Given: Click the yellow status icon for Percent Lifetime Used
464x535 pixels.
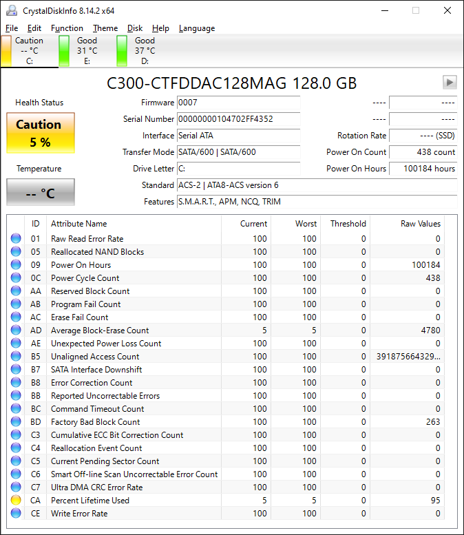Looking at the screenshot, I should coord(16,500).
